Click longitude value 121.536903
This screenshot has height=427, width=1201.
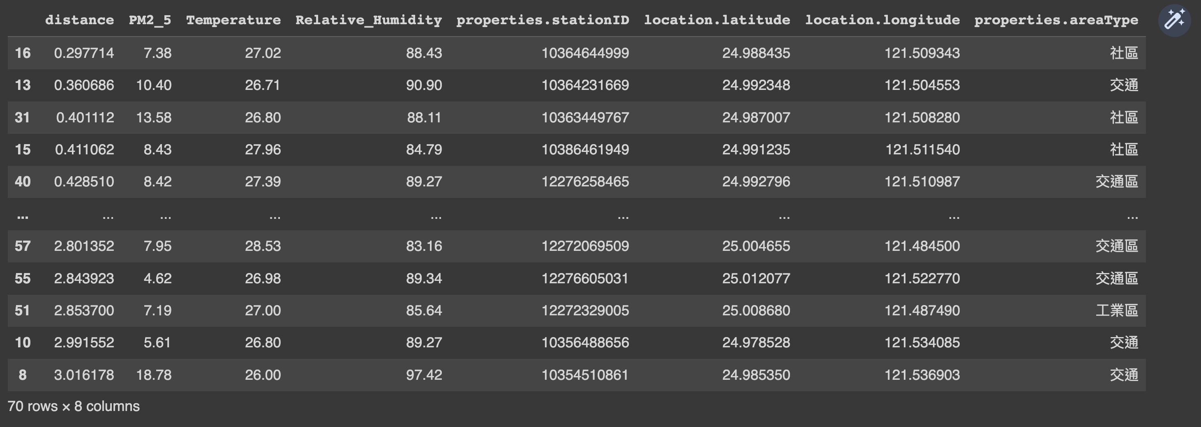922,375
